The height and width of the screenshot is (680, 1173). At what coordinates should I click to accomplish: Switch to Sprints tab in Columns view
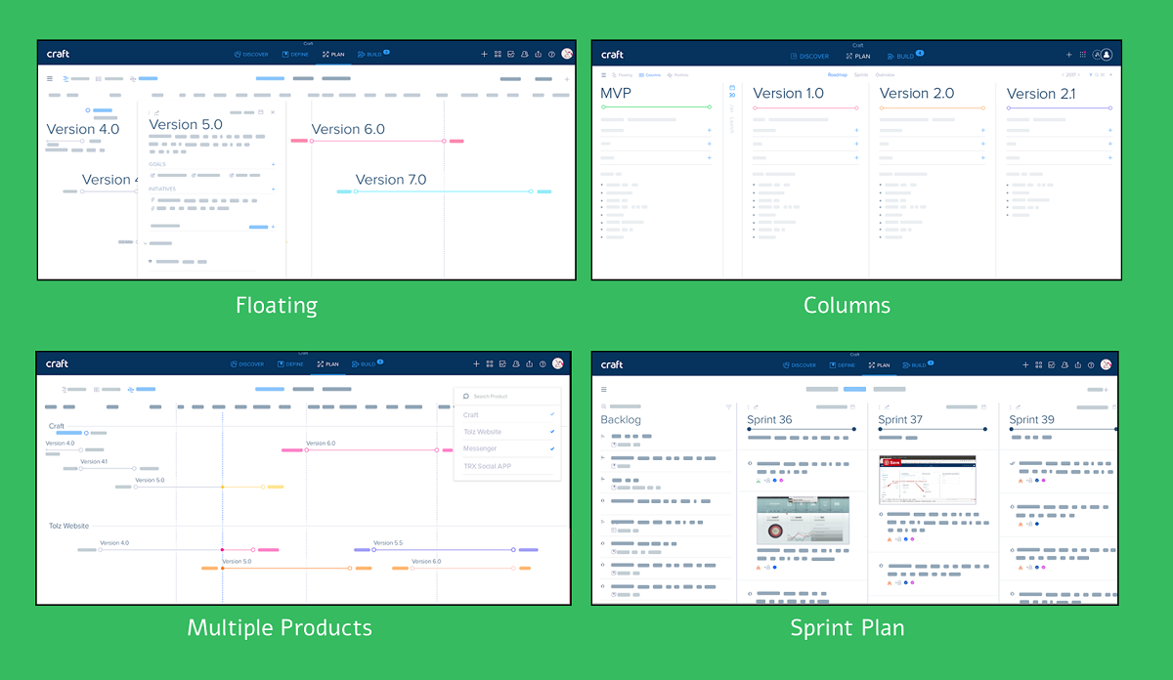pos(861,74)
